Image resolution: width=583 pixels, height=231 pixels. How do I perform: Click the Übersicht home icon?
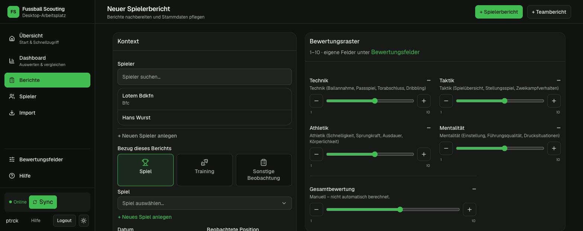pyautogui.click(x=12, y=39)
